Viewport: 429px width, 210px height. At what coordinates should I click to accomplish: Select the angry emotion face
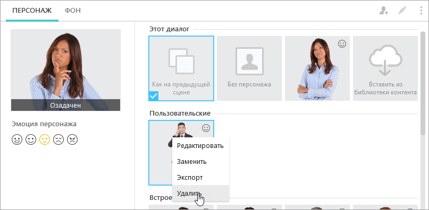tap(72, 139)
